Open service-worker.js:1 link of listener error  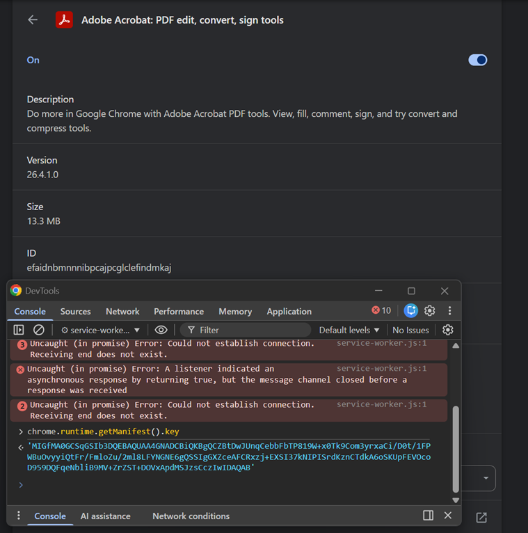[381, 369]
